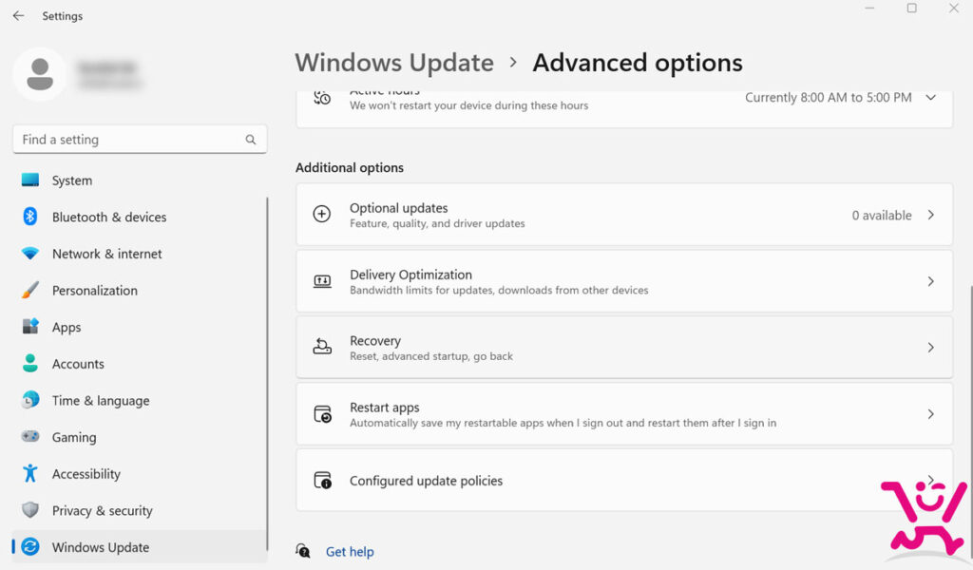Open Optional updates via its chevron
This screenshot has width=973, height=570.
tap(931, 215)
